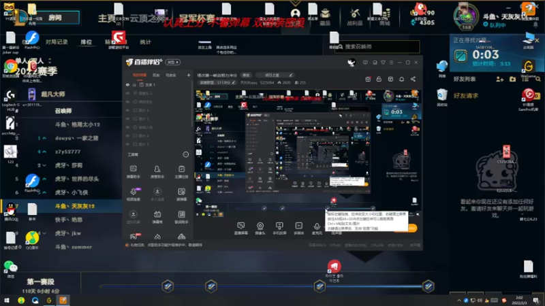
Task: Select ladder row 斗鱼丶天灰灰12
Action: pos(62,206)
